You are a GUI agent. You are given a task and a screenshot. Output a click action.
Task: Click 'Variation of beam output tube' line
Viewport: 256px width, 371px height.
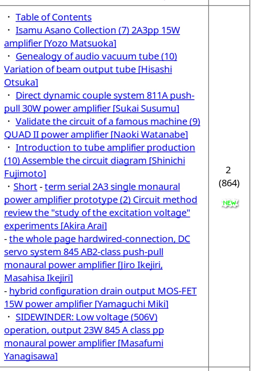88,70
